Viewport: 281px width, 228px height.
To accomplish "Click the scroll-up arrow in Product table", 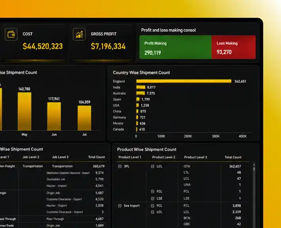I will pos(254,165).
